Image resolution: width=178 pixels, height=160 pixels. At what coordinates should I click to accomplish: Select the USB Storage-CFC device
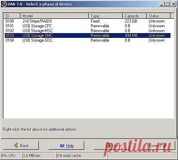pos(88,26)
